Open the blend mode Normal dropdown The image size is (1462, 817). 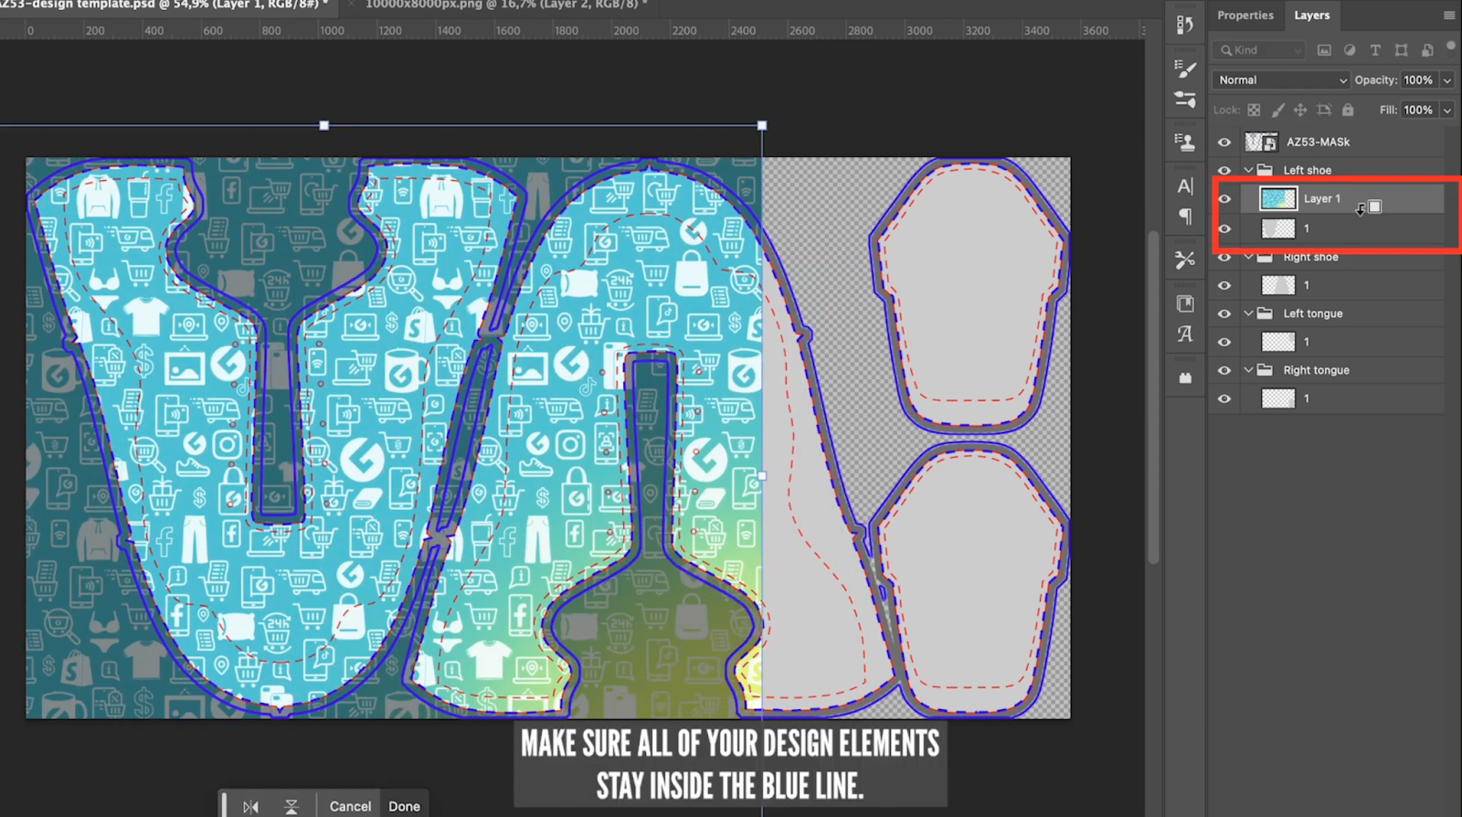pos(1281,80)
